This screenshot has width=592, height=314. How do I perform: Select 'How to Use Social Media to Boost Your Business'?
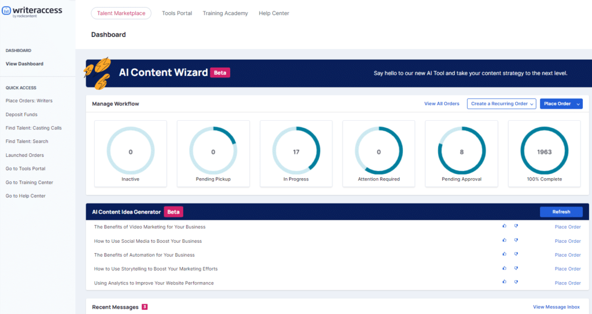tap(148, 241)
